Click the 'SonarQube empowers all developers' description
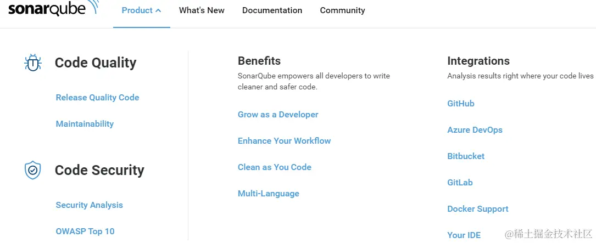 coord(314,81)
